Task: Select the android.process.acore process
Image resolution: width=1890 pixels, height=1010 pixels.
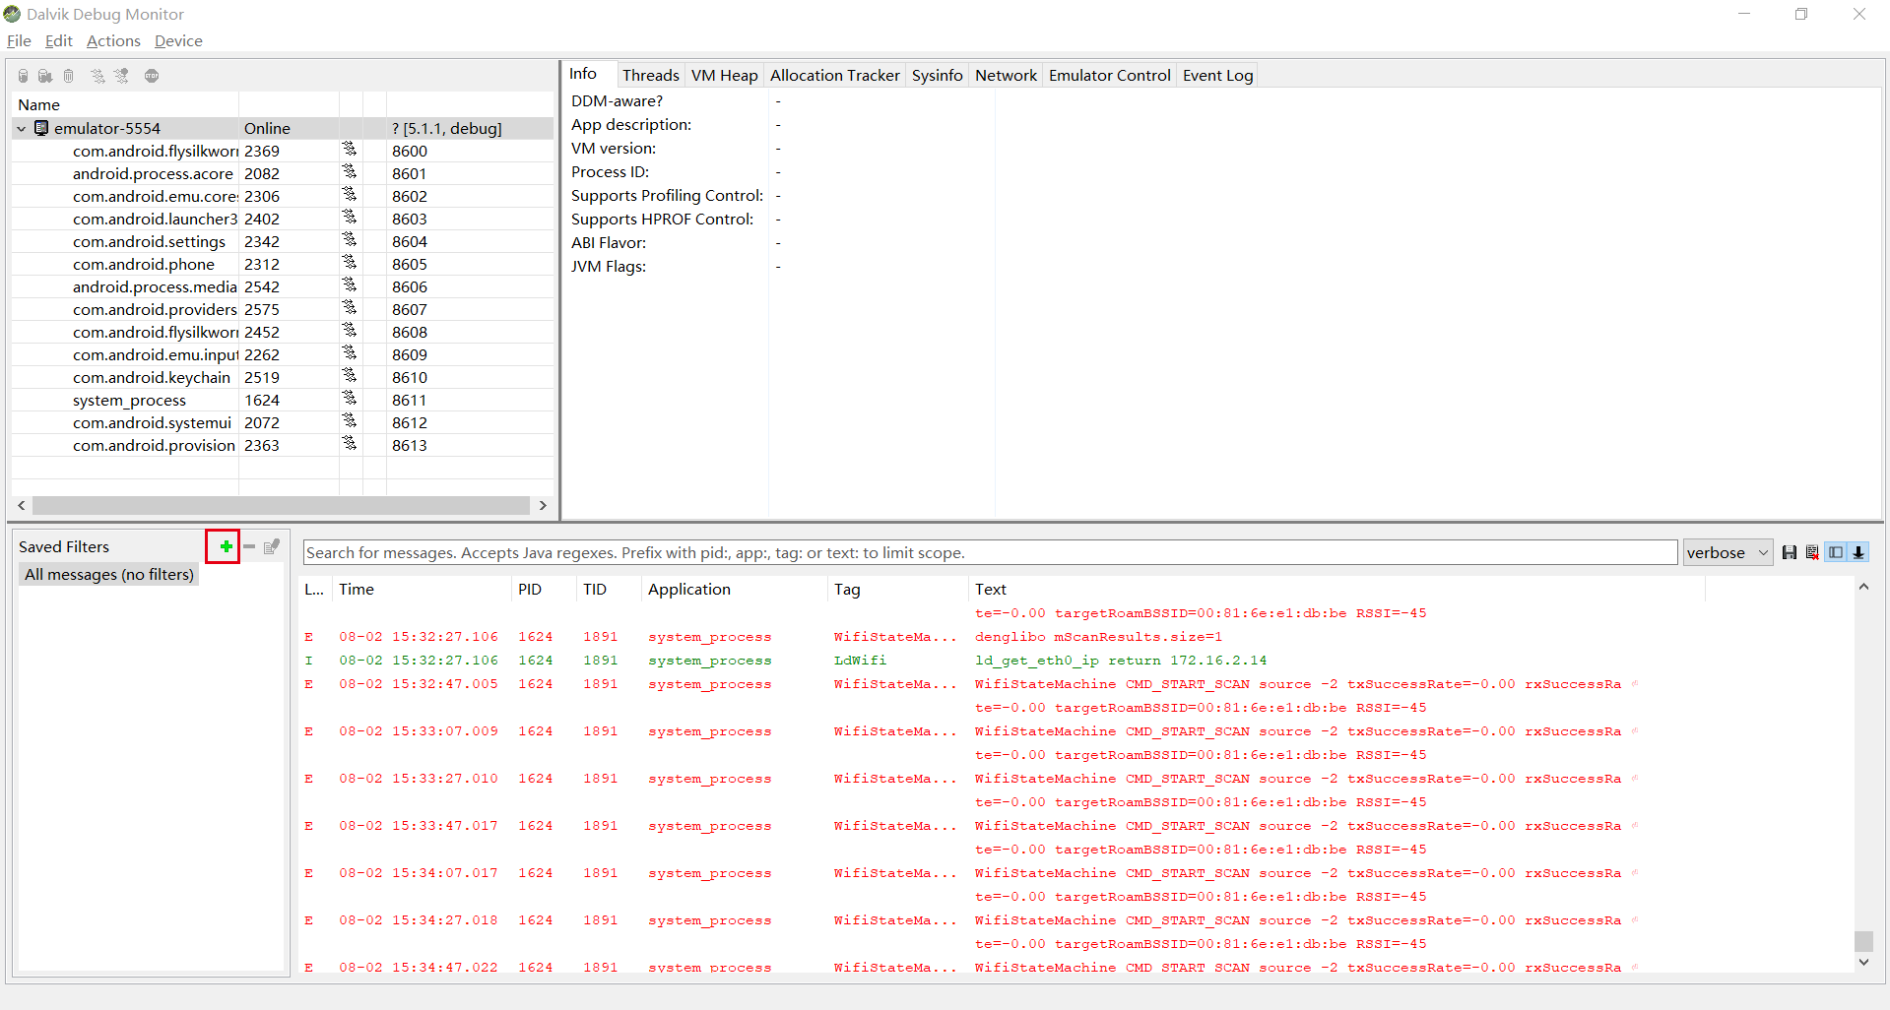Action: (x=283, y=173)
